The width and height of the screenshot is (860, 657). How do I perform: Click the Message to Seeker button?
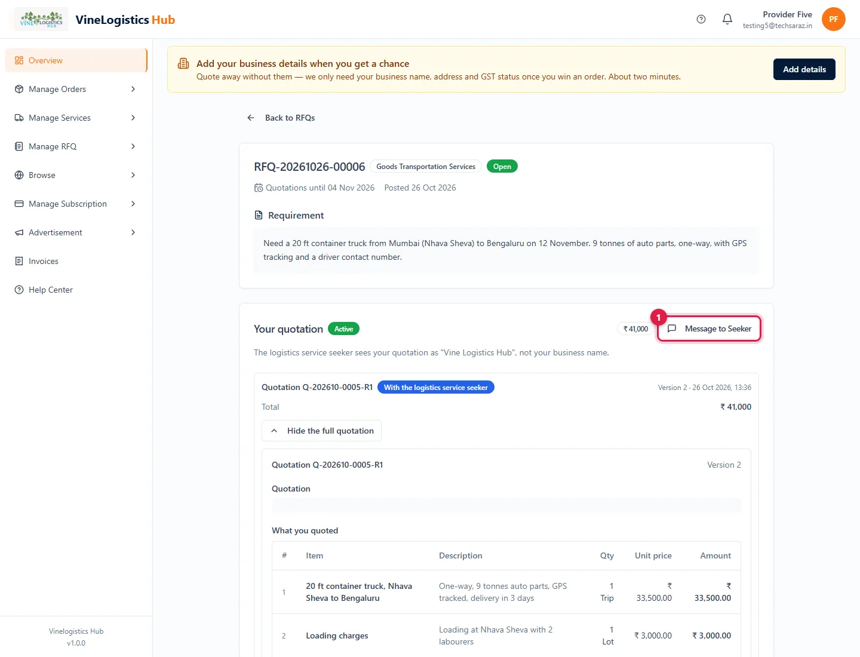point(709,328)
